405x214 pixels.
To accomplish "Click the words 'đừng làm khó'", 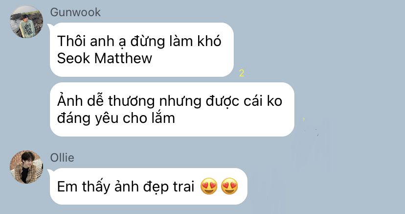I will coord(176,41).
